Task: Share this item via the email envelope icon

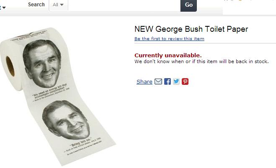Action: tap(158, 81)
